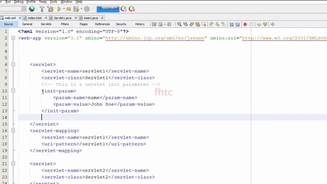Open the General view of web.xml
The image size is (327, 184).
27,24
